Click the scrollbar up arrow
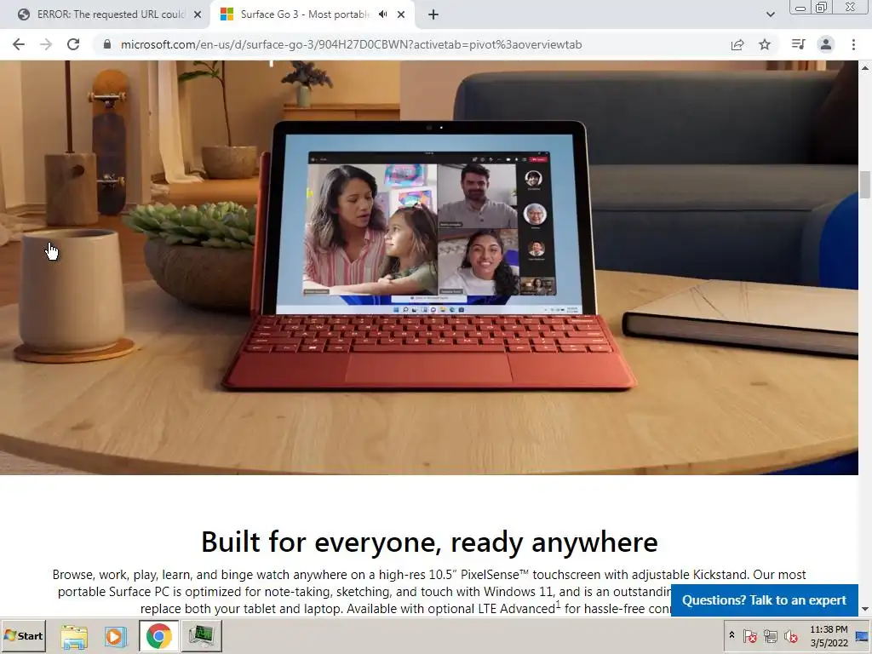 (865, 67)
